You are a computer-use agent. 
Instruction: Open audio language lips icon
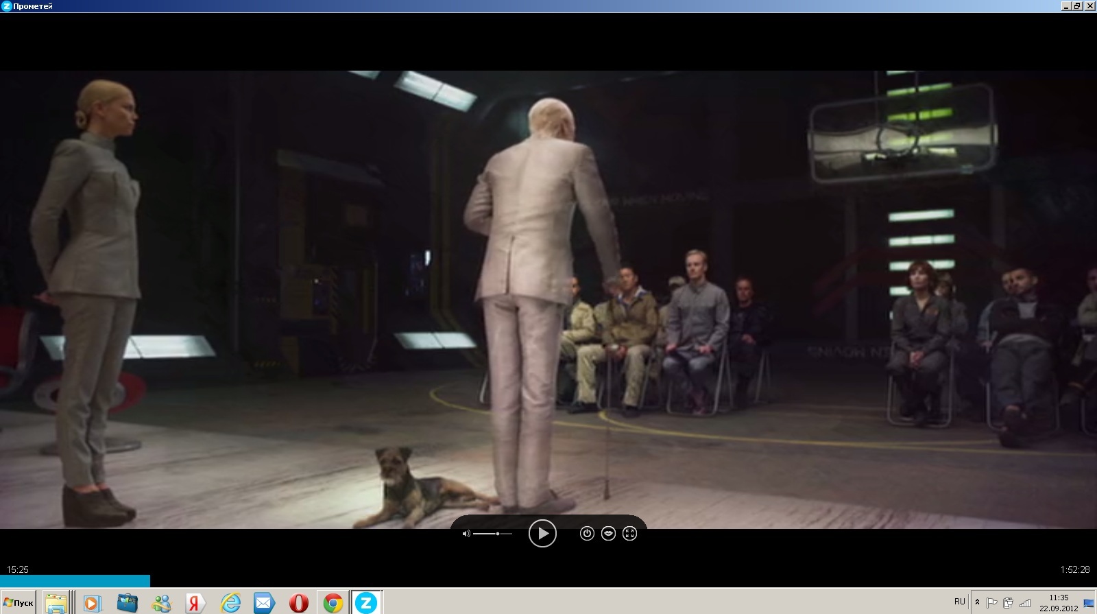pos(608,533)
